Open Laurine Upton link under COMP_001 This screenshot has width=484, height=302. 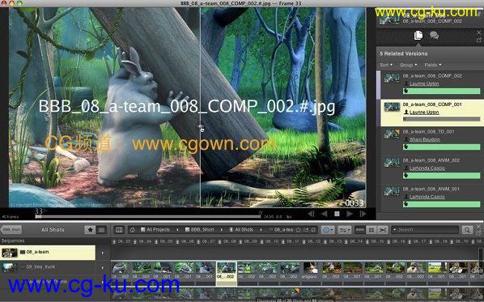point(424,113)
